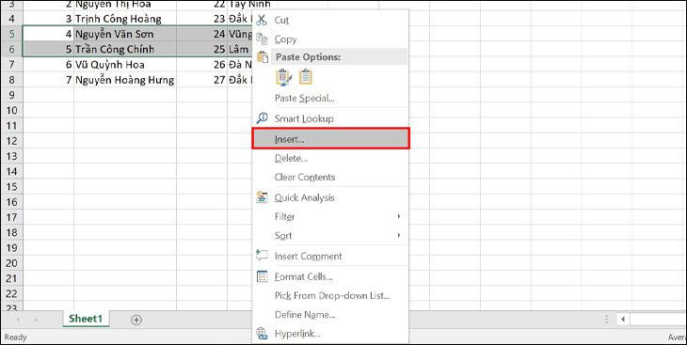The width and height of the screenshot is (687, 345).
Task: Click cell containing Nguyễn Hoàng Hưng
Action: (x=125, y=80)
